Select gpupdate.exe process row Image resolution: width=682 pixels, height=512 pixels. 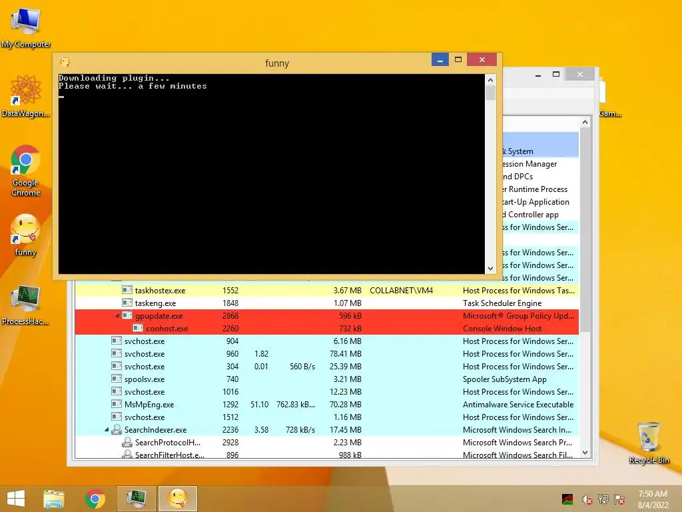click(x=326, y=315)
